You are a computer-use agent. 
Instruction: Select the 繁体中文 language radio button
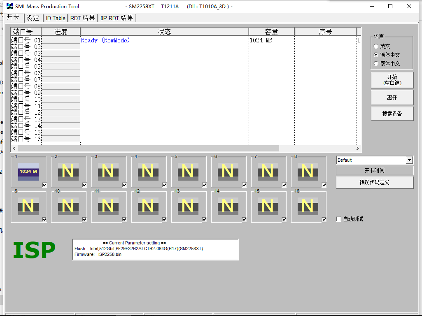(376, 63)
